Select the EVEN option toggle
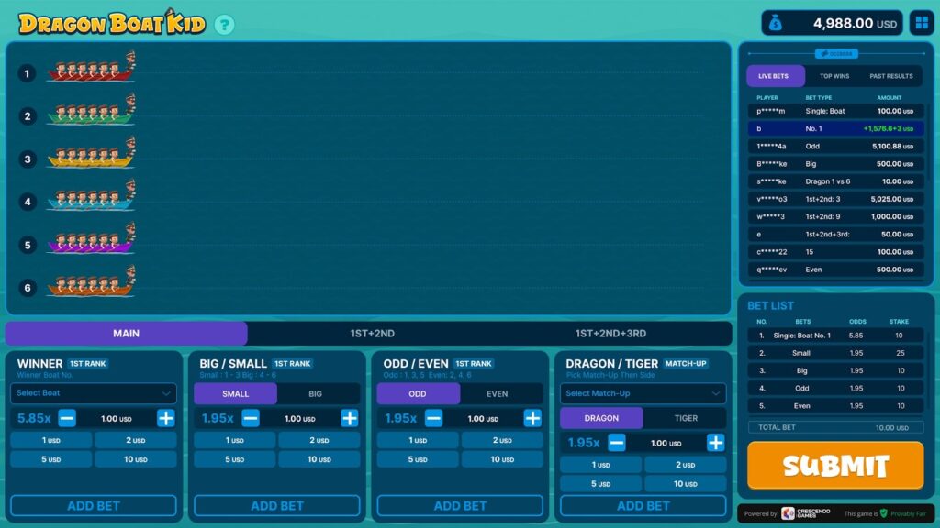Image resolution: width=940 pixels, height=528 pixels. click(x=498, y=394)
